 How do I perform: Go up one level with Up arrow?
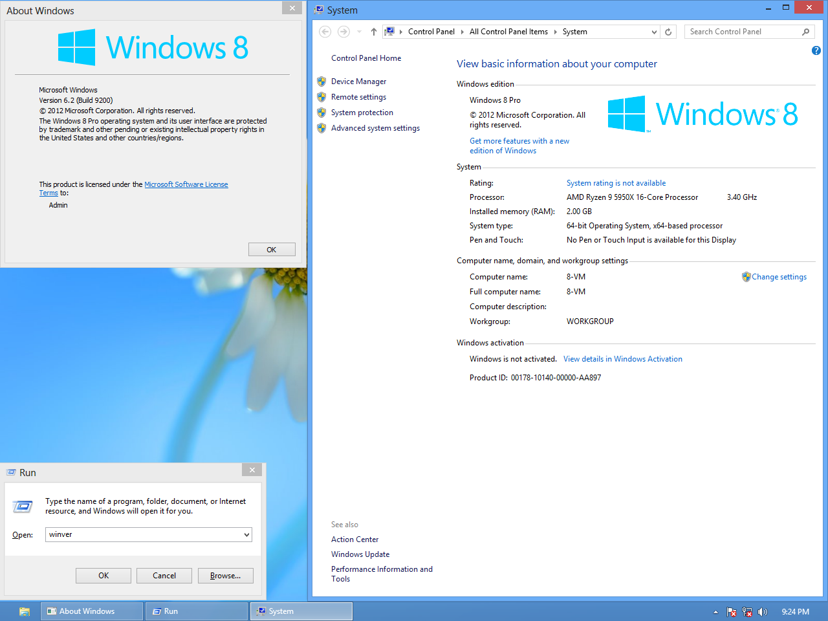[373, 32]
